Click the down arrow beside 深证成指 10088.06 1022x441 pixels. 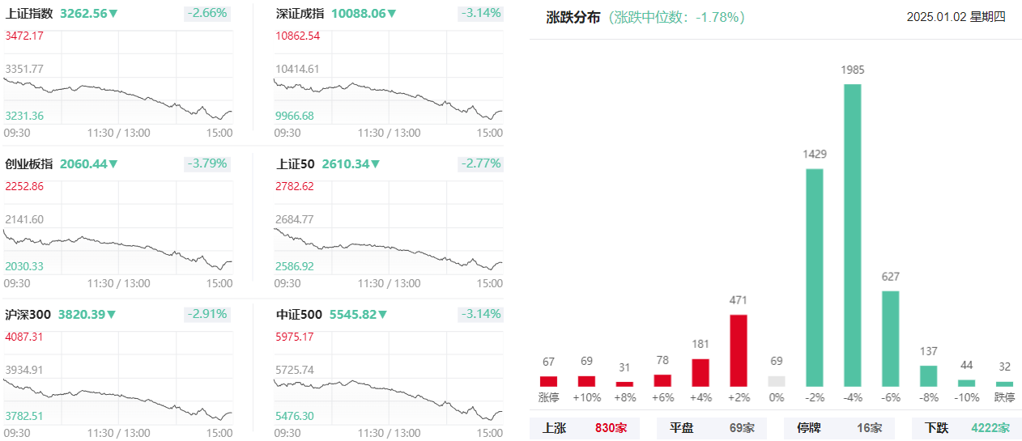392,14
